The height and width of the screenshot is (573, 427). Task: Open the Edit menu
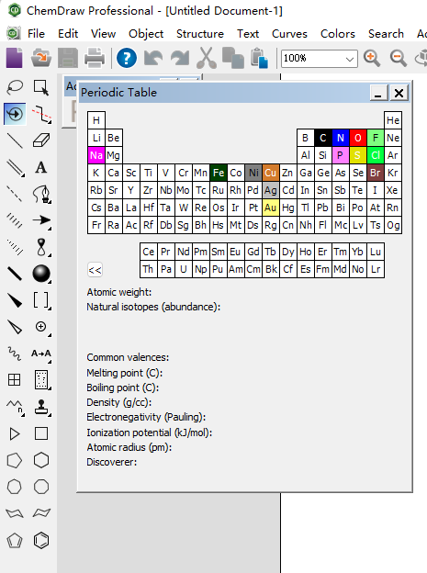68,34
